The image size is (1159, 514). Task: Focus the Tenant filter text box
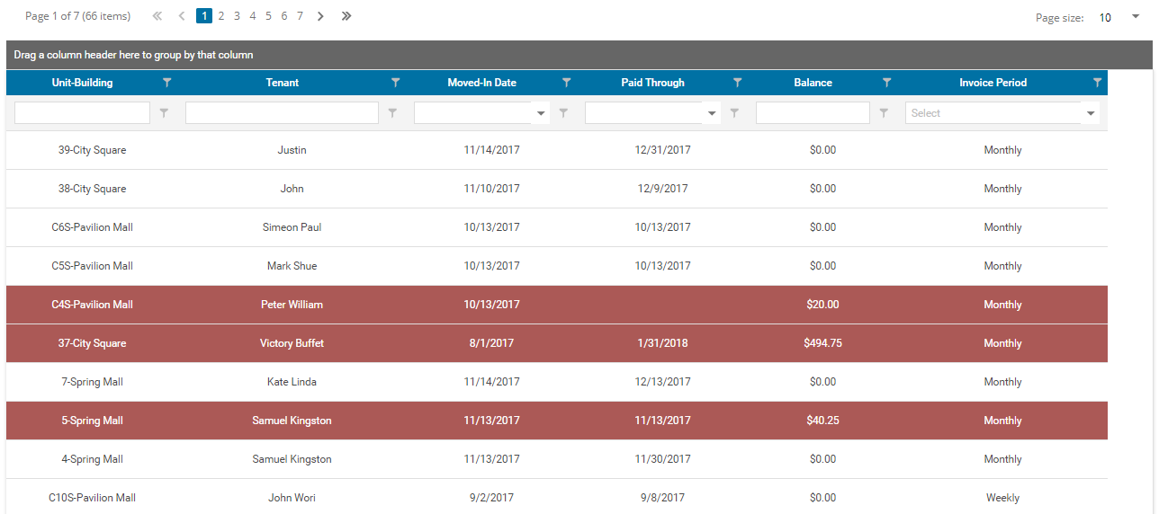pos(282,113)
